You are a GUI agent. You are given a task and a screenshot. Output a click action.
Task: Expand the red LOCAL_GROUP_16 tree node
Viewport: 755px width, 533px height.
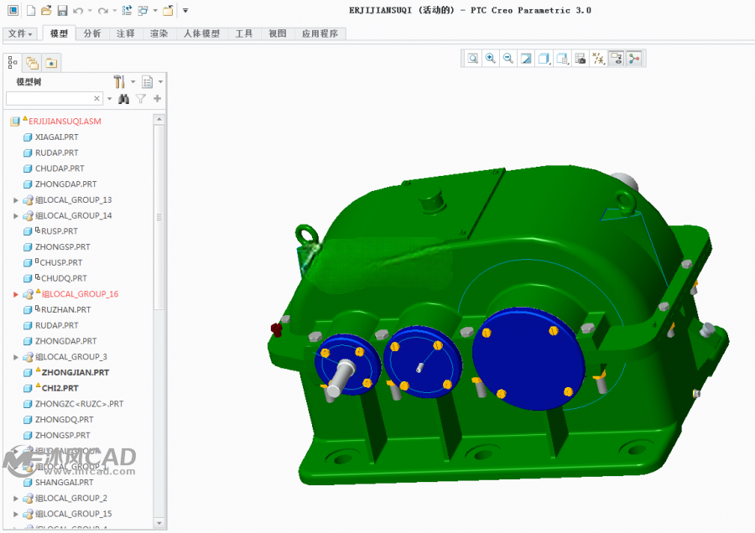[x=15, y=294]
